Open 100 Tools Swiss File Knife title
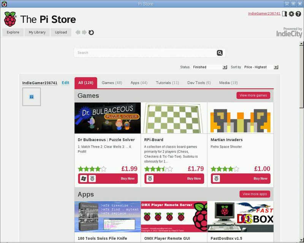The height and width of the screenshot is (243, 304). point(102,238)
